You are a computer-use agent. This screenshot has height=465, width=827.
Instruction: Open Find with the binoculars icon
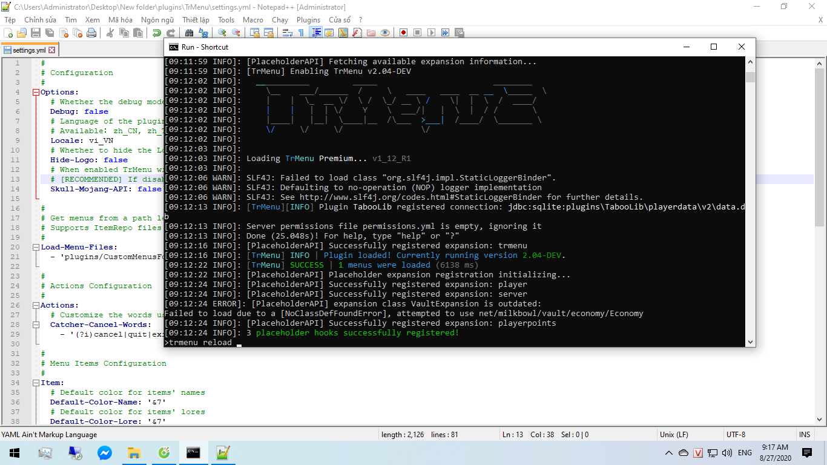click(189, 33)
